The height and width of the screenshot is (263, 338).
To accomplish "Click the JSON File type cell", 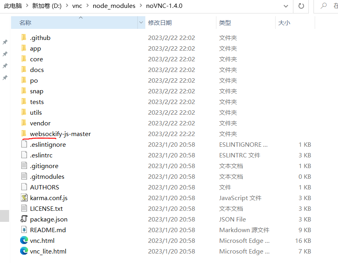I will 232,219.
